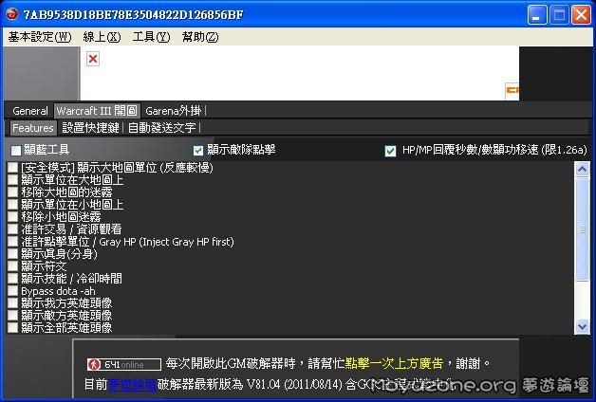This screenshot has height=402, width=596.
Task: Open the 幫助(Z) menu
Action: [200, 37]
